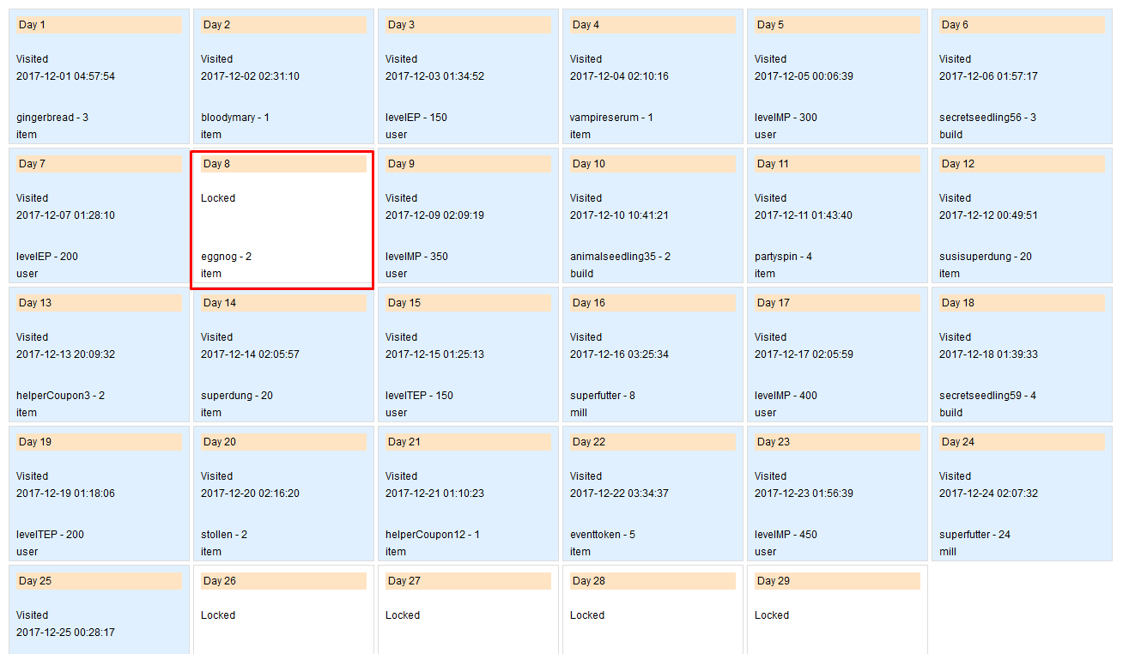This screenshot has height=654, width=1123.
Task: Select the locked Day 8 eggnog tile
Action: pos(283,220)
